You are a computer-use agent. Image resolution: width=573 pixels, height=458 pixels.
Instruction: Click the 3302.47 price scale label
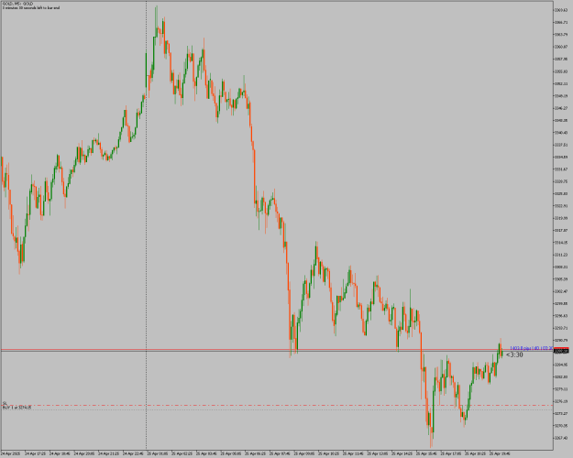[561, 291]
